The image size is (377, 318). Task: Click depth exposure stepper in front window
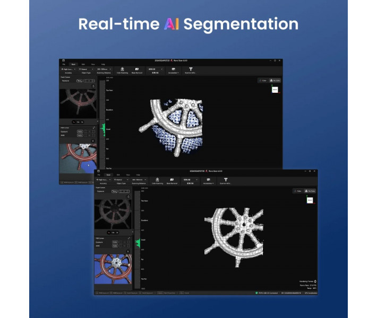[x=124, y=191]
